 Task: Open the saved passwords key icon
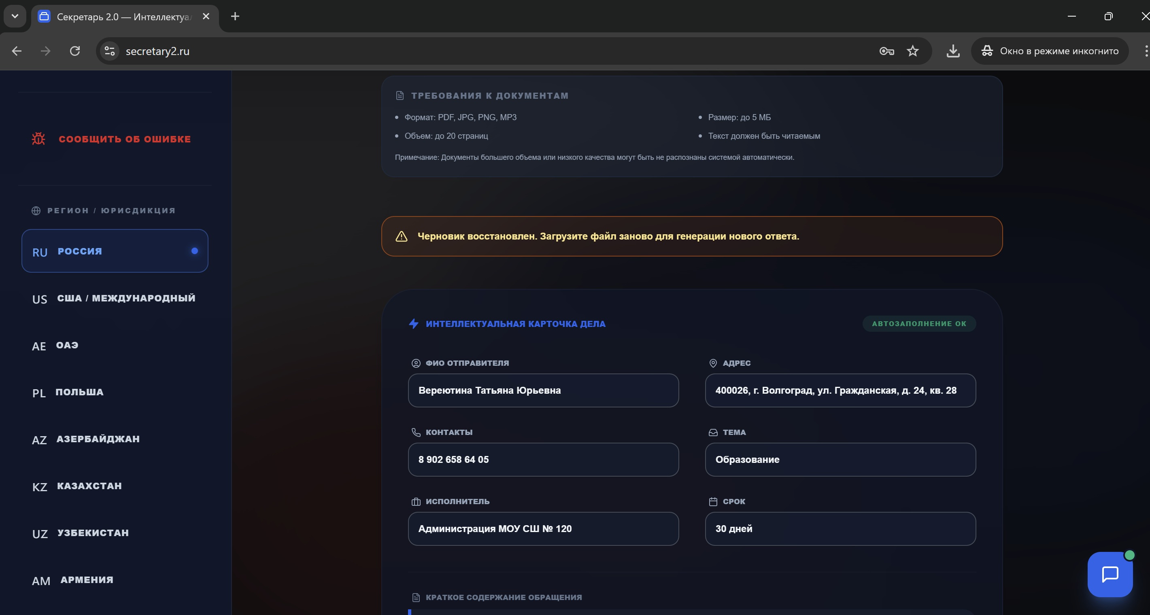886,51
